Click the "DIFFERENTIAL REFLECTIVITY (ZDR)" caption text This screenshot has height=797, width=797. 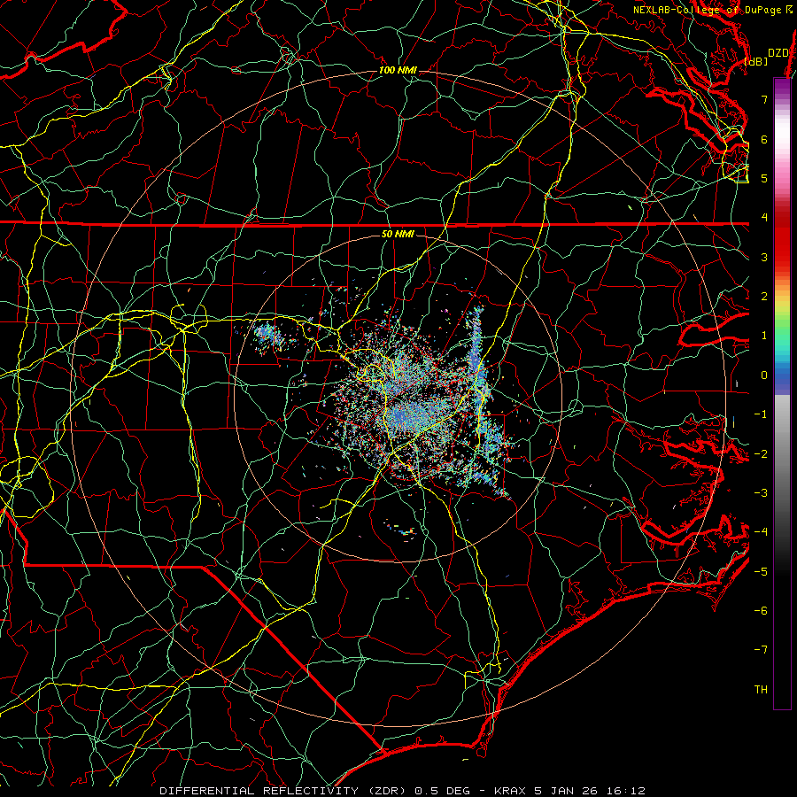[282, 791]
